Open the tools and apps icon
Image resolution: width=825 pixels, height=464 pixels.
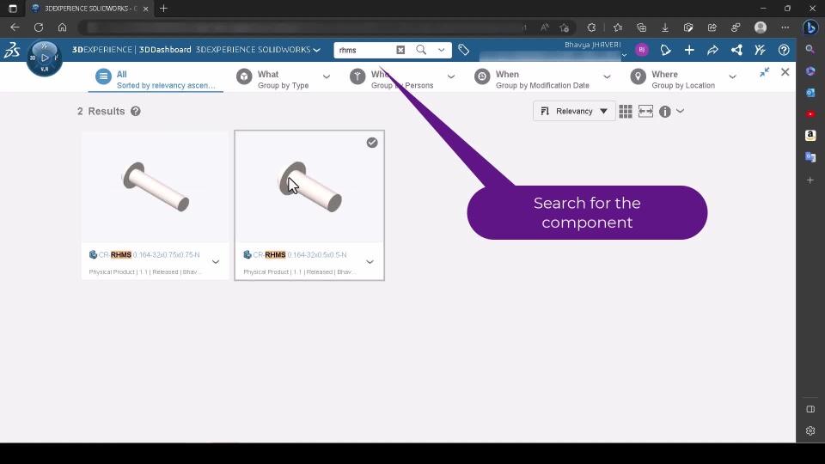click(760, 50)
